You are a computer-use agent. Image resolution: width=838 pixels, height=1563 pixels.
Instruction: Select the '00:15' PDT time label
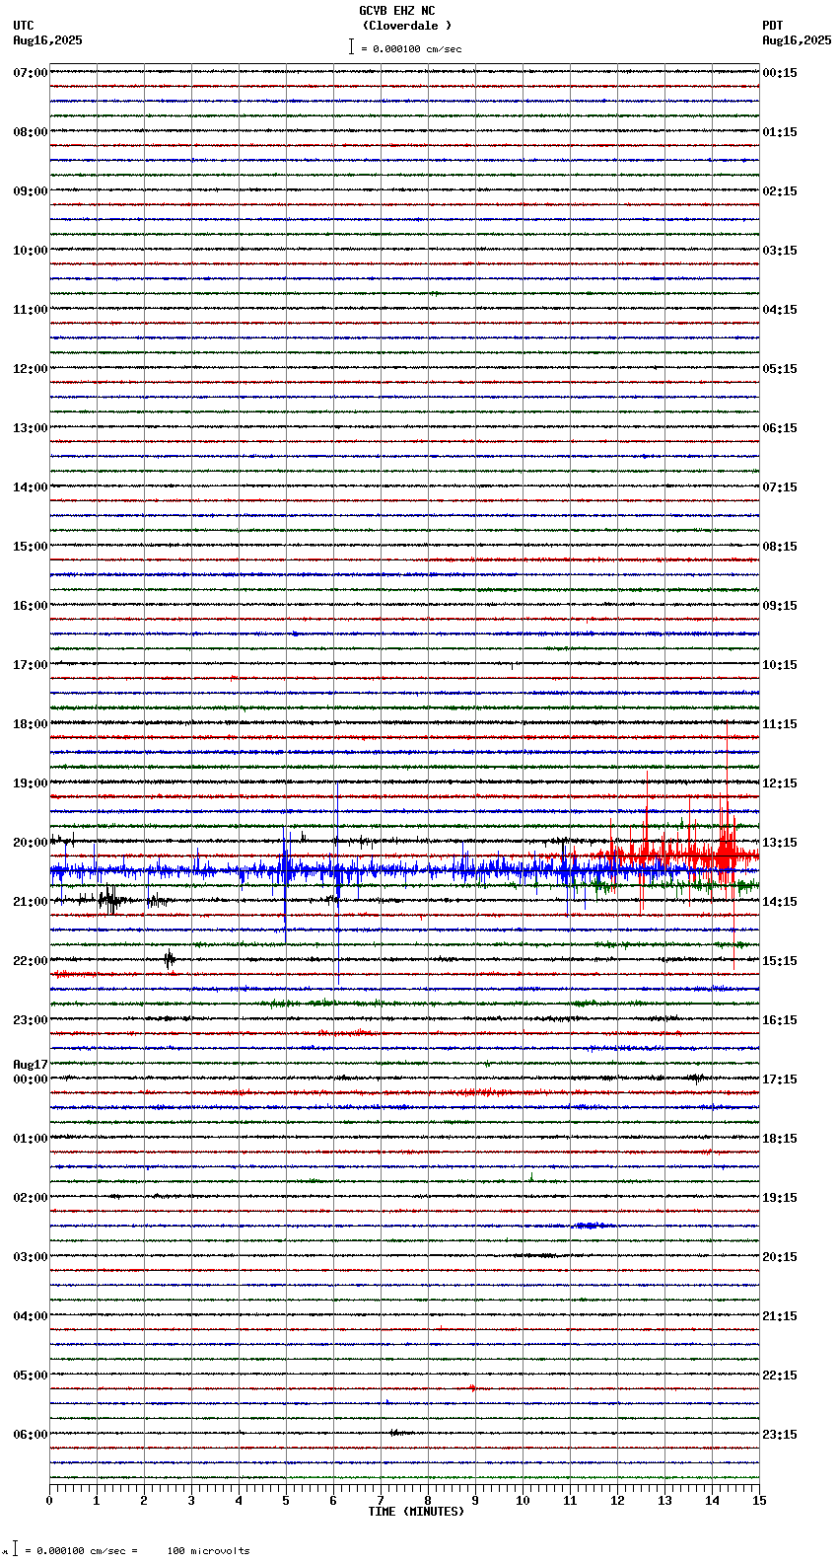pos(780,73)
